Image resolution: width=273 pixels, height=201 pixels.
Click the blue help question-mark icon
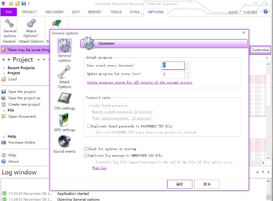265,12
